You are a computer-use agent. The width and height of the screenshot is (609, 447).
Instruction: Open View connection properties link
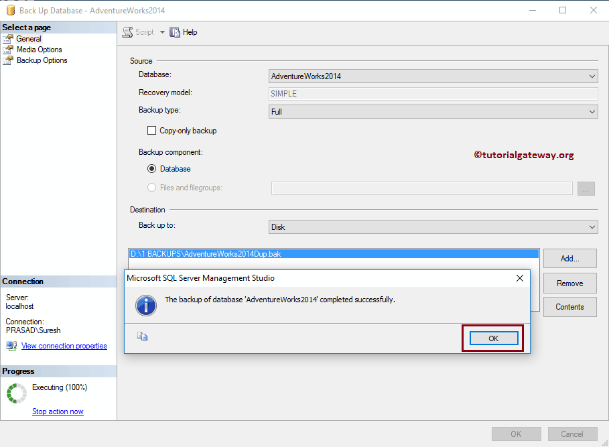(64, 346)
